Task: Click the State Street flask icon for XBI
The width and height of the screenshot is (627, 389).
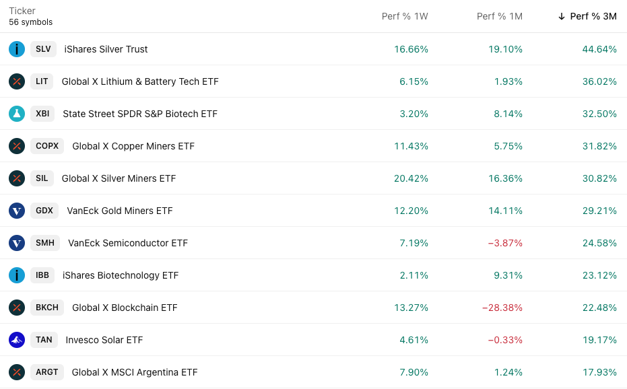Action: 17,114
